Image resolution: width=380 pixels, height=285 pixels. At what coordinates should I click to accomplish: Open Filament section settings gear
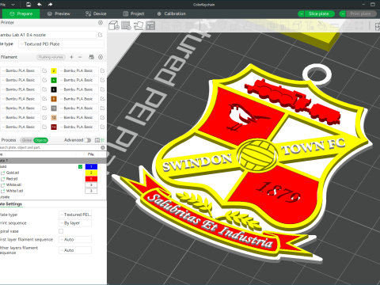[x=101, y=57]
